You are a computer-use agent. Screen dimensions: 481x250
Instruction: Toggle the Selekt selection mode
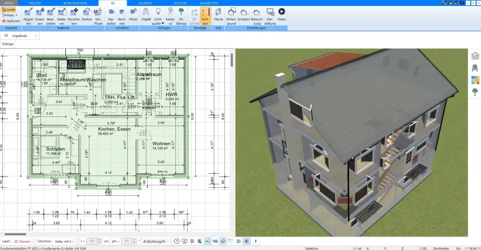(8, 9)
